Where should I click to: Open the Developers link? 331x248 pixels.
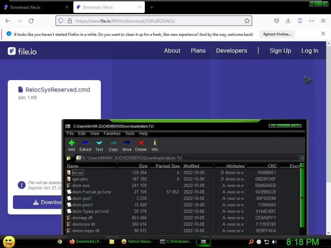(x=231, y=51)
